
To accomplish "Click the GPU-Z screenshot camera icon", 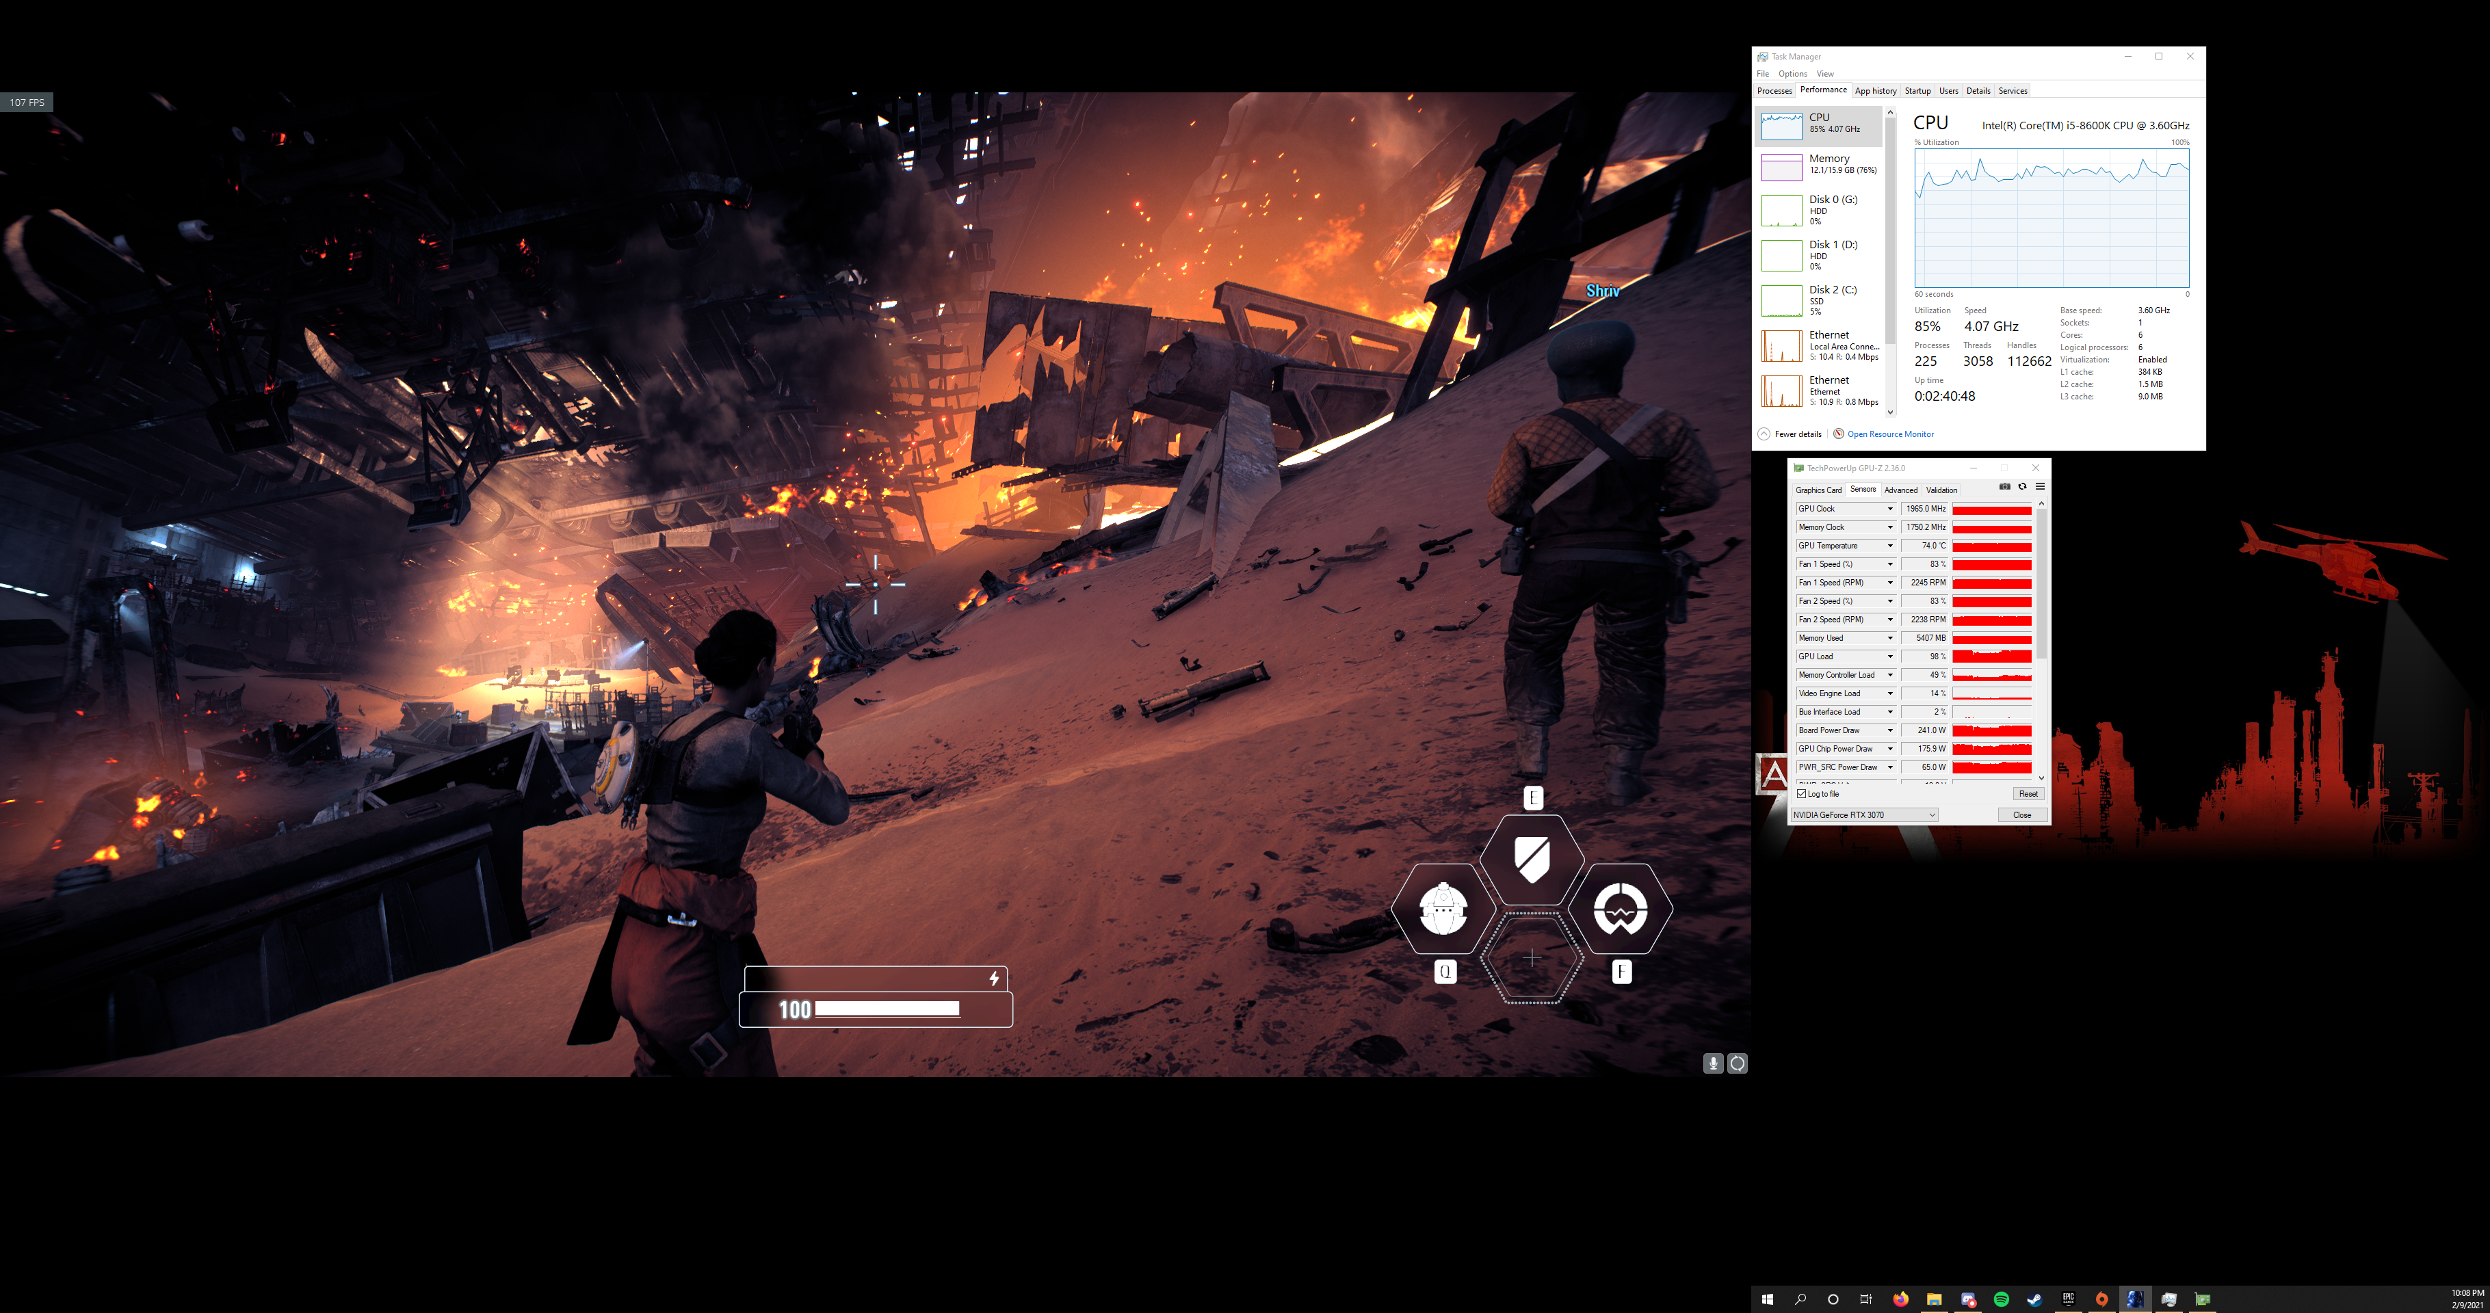I will point(2004,487).
